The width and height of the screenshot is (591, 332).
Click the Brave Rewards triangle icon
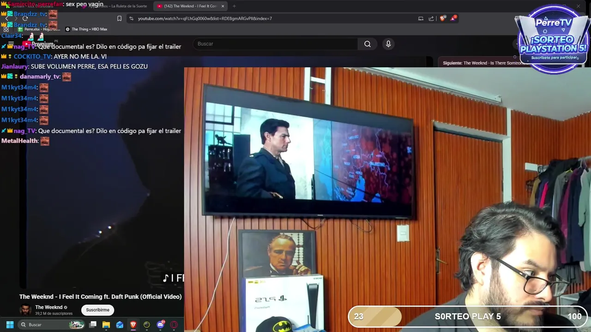(454, 18)
